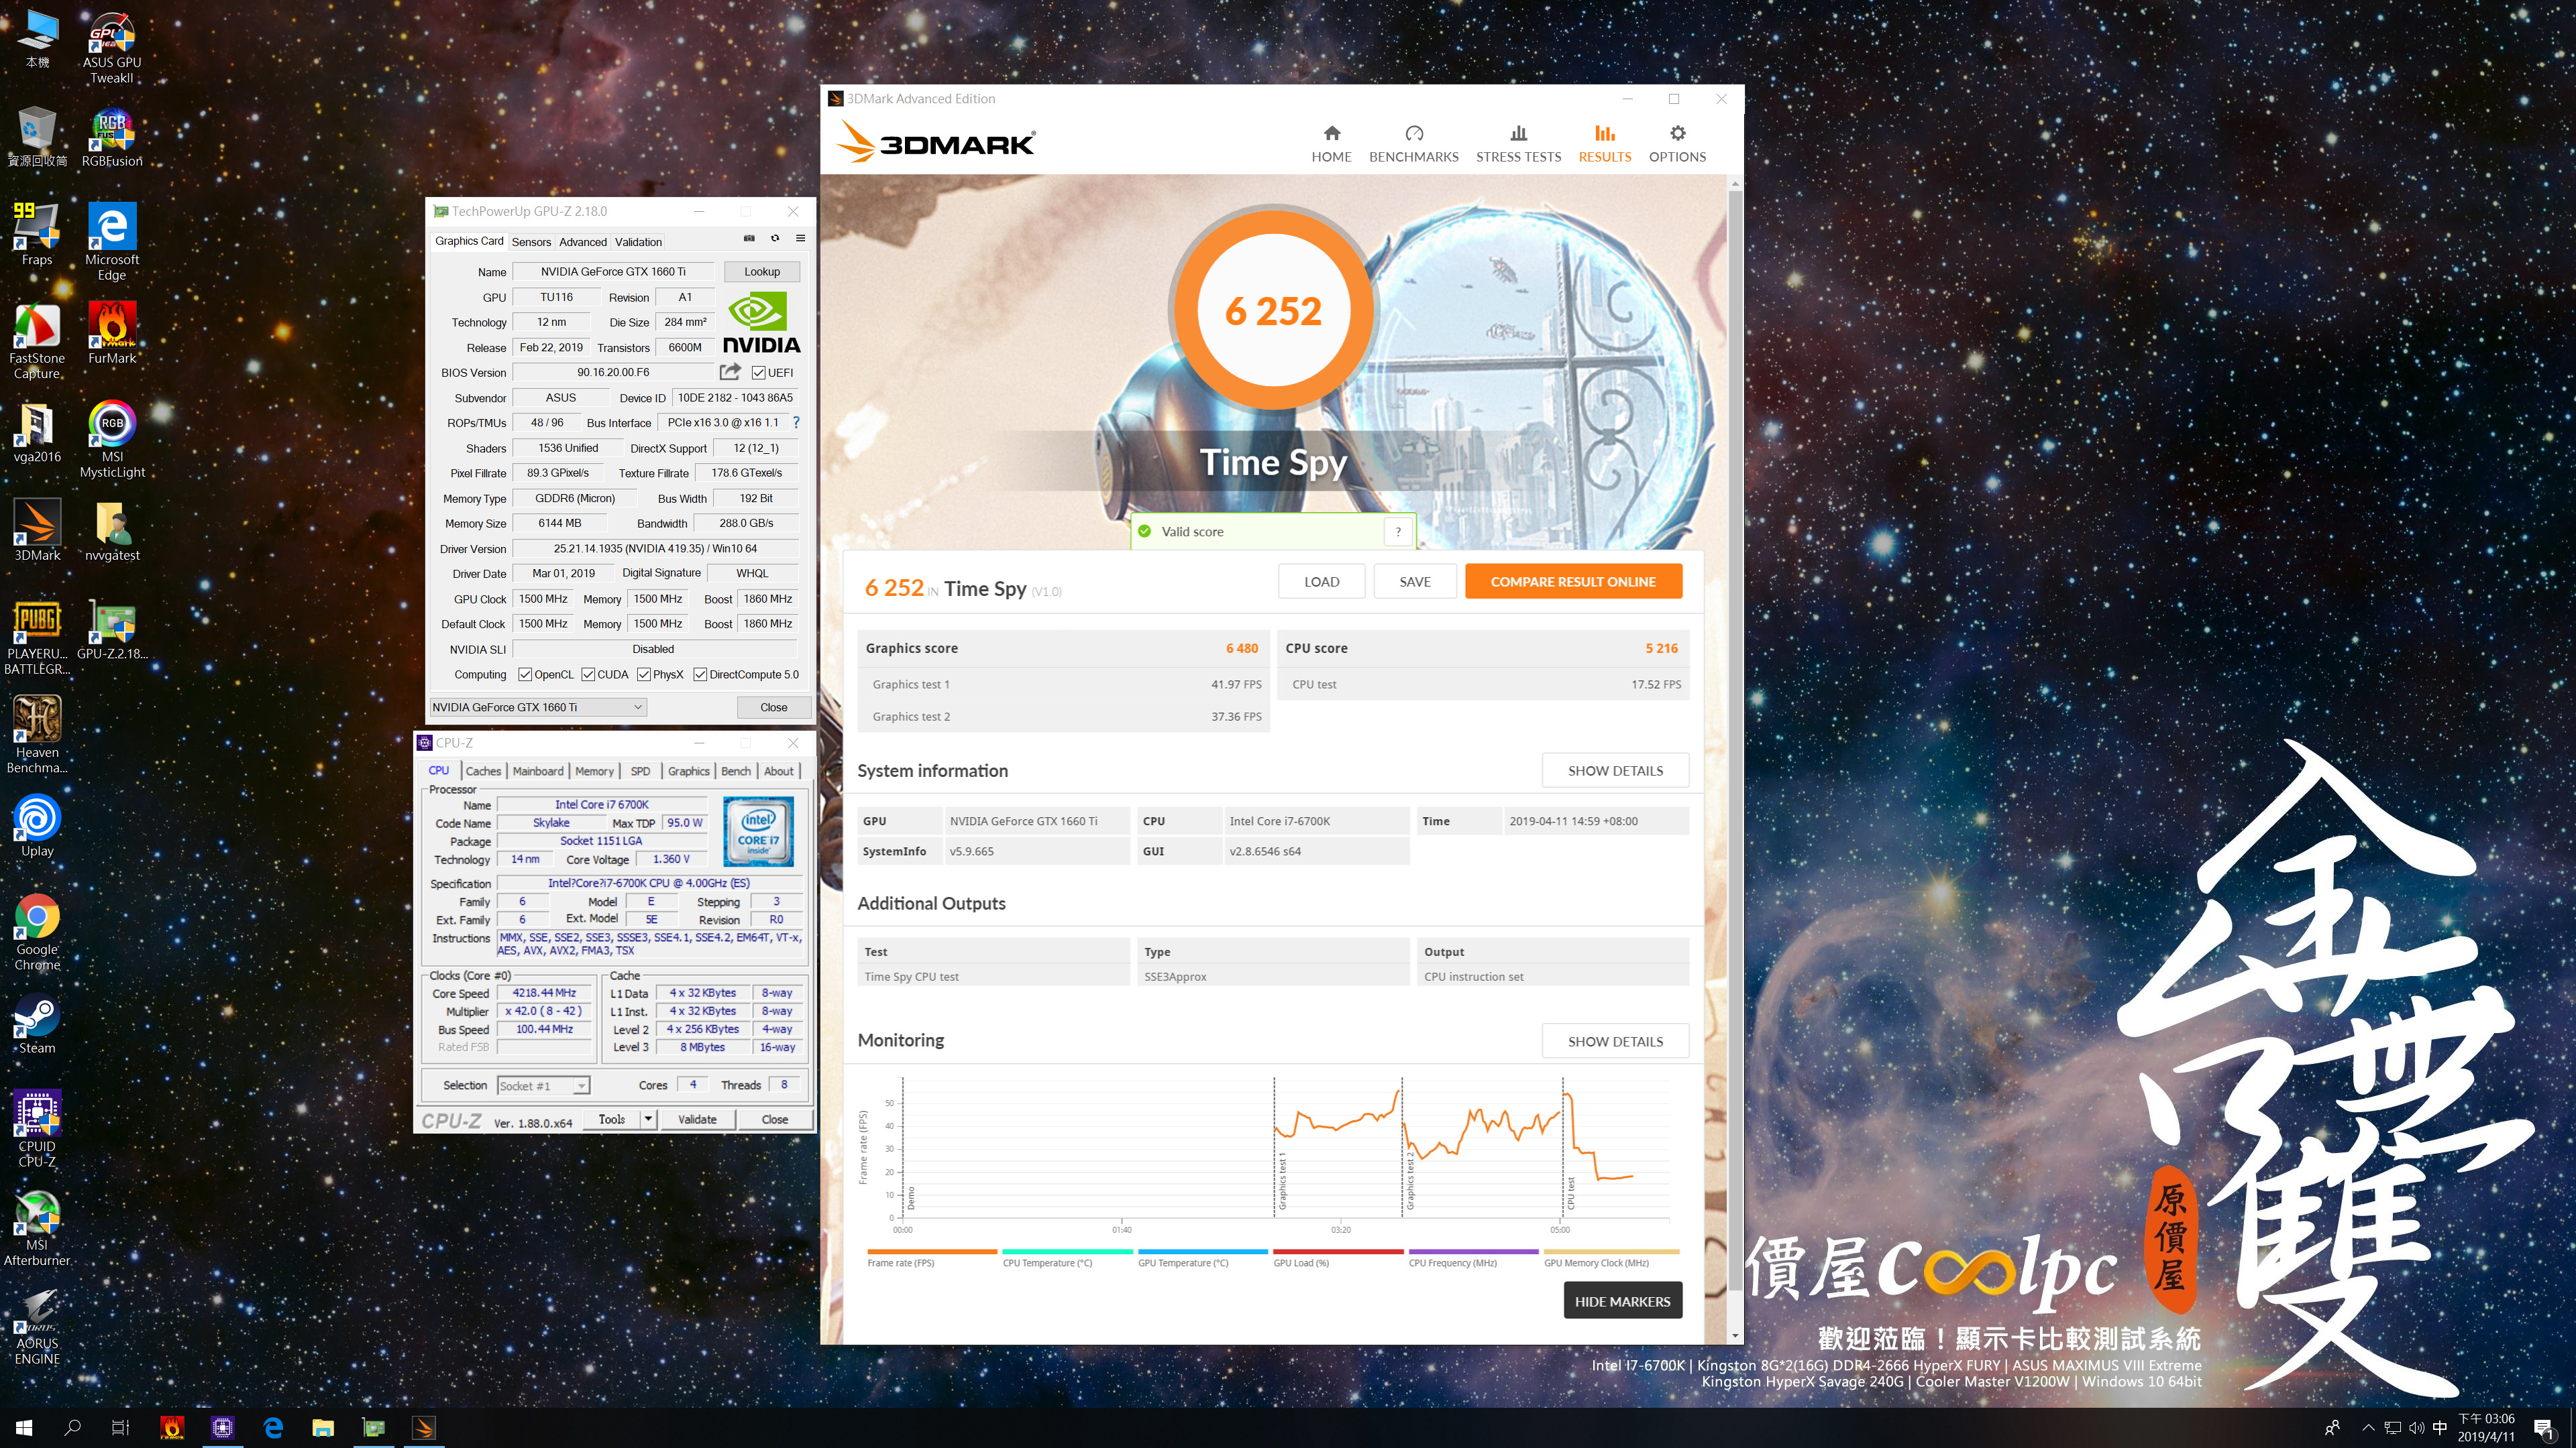Open the Bench tab in CPU-Z

coord(735,770)
